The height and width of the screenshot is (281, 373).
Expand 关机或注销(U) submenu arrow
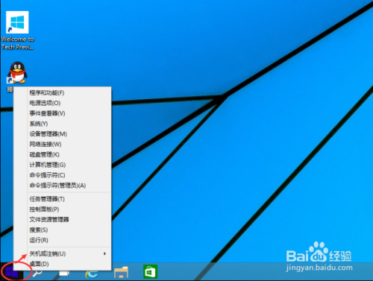coord(104,253)
